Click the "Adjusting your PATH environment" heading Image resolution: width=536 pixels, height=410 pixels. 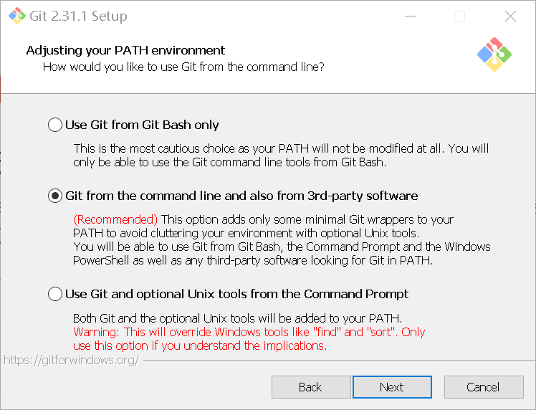[125, 50]
